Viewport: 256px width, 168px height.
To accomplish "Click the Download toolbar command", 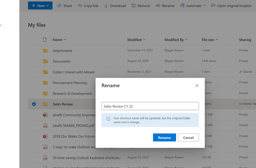I will [115, 6].
